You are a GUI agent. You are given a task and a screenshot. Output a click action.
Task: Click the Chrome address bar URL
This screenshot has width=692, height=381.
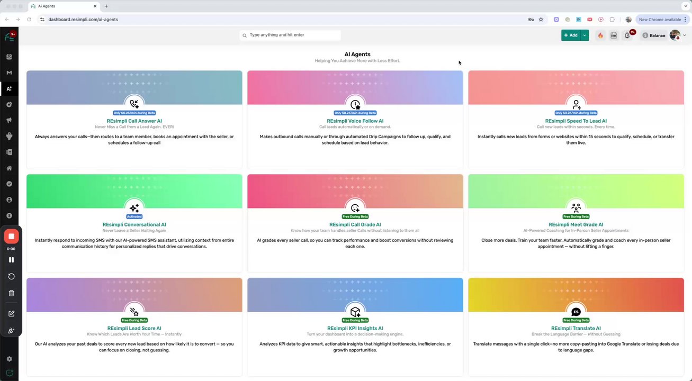(x=83, y=20)
